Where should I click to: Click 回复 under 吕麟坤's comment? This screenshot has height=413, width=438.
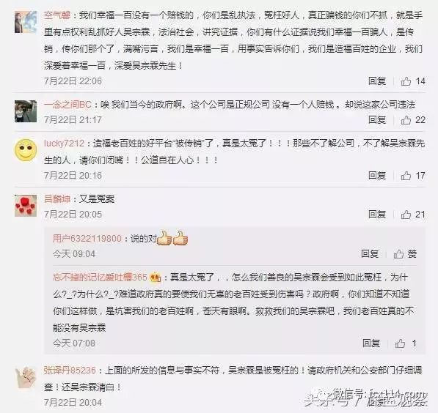377,215
